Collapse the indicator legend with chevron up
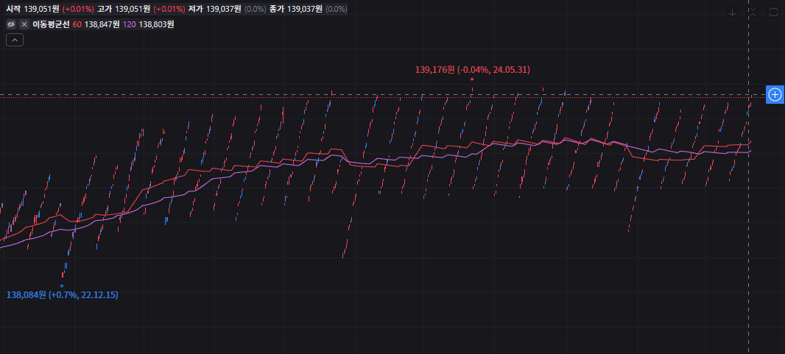This screenshot has width=785, height=354. [x=15, y=40]
